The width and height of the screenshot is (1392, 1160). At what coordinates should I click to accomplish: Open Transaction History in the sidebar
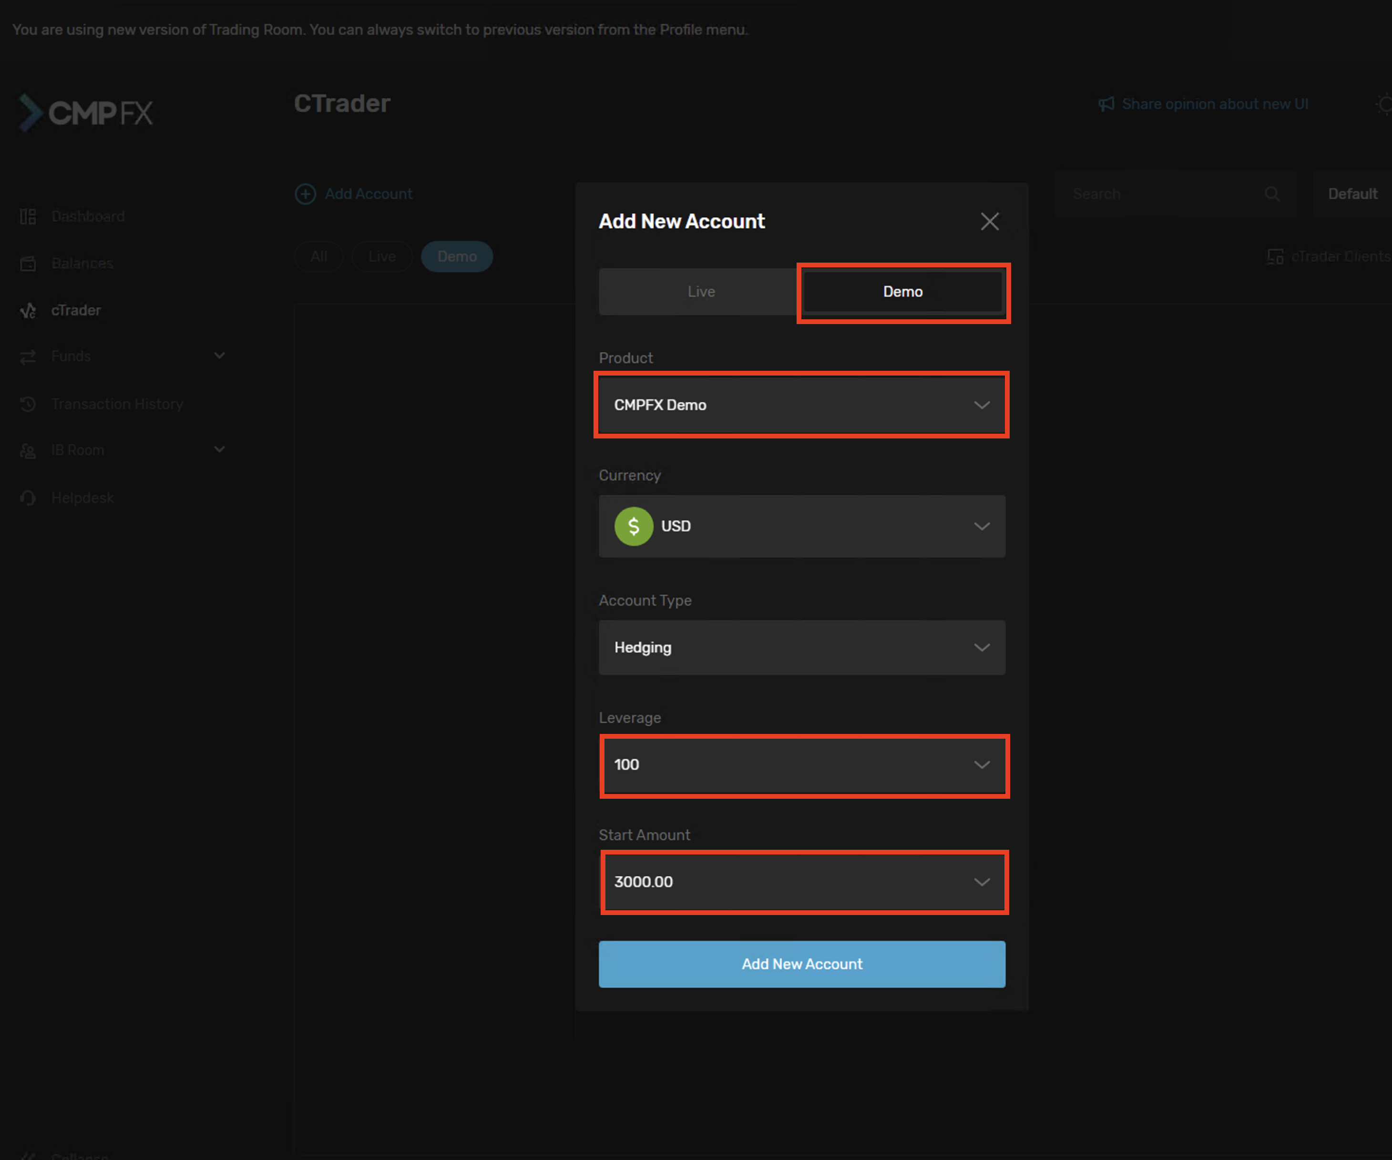click(x=117, y=404)
